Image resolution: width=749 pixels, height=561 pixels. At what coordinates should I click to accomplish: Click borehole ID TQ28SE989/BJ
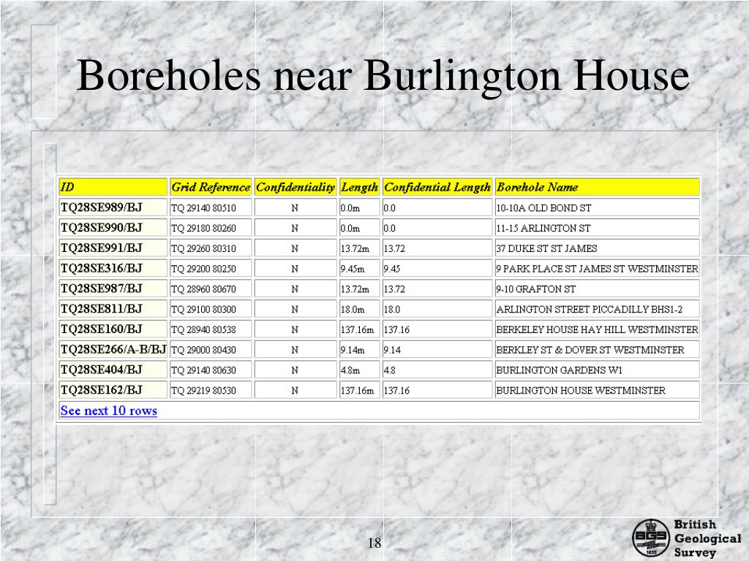pyautogui.click(x=101, y=207)
